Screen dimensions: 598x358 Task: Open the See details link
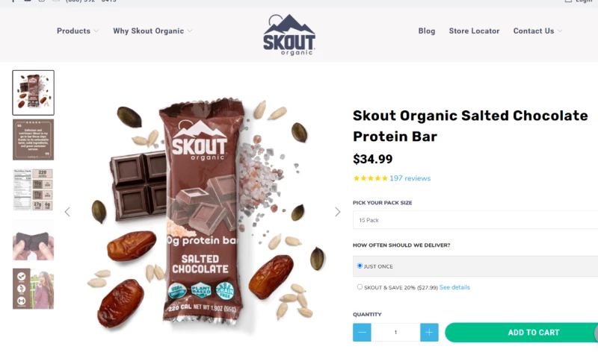tap(454, 287)
